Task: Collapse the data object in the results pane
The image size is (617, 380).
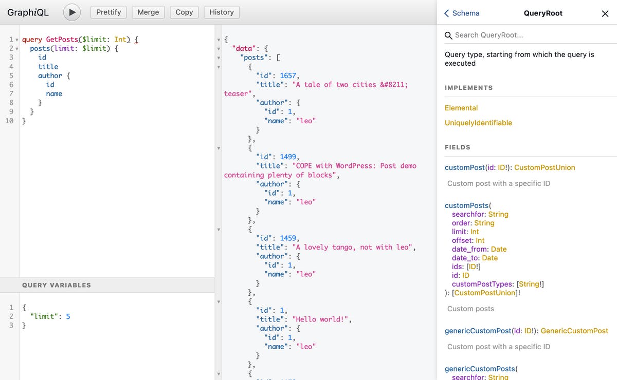Action: click(219, 48)
